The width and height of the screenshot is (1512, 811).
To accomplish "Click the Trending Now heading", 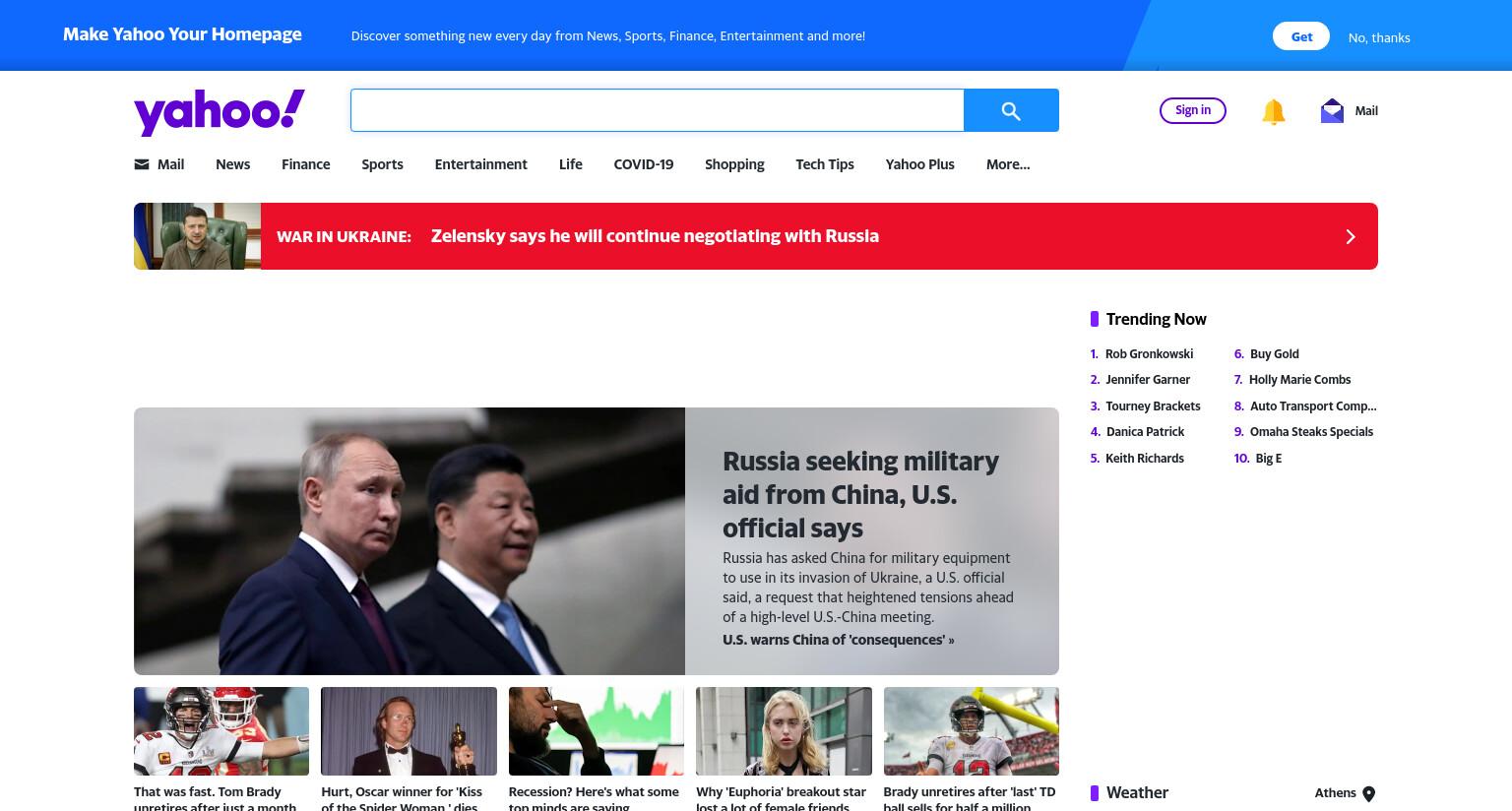I will click(x=1156, y=319).
